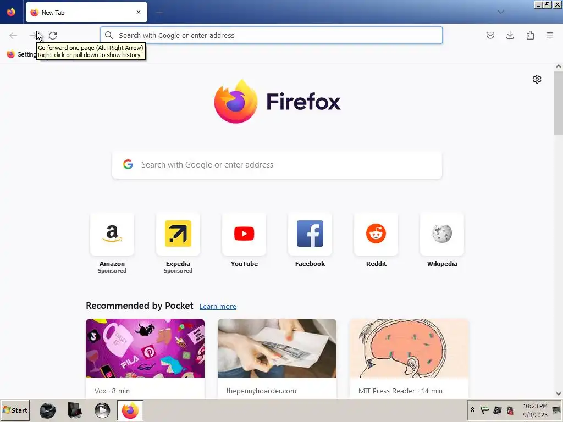
Task: Click the scrollbar down arrow
Action: (559, 393)
